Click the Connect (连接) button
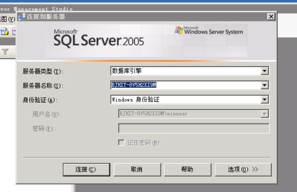297x192 pixels. [x=86, y=170]
